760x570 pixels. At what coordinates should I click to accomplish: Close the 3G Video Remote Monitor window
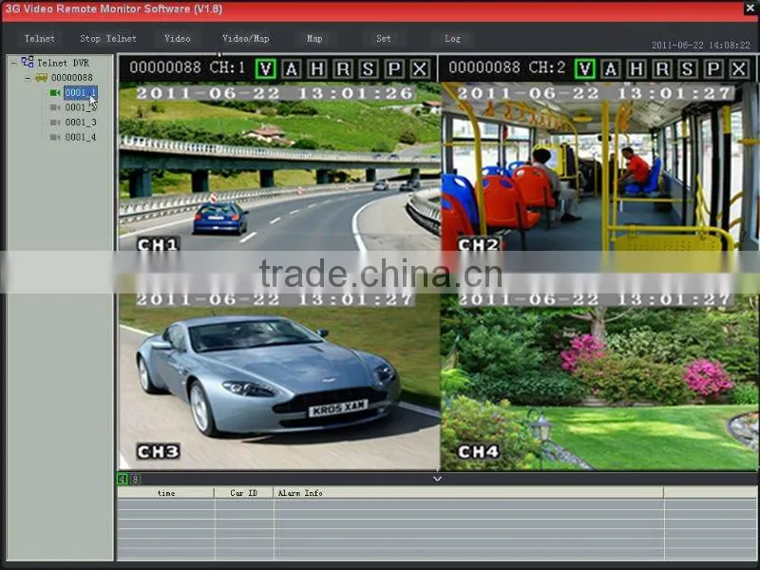tap(750, 8)
